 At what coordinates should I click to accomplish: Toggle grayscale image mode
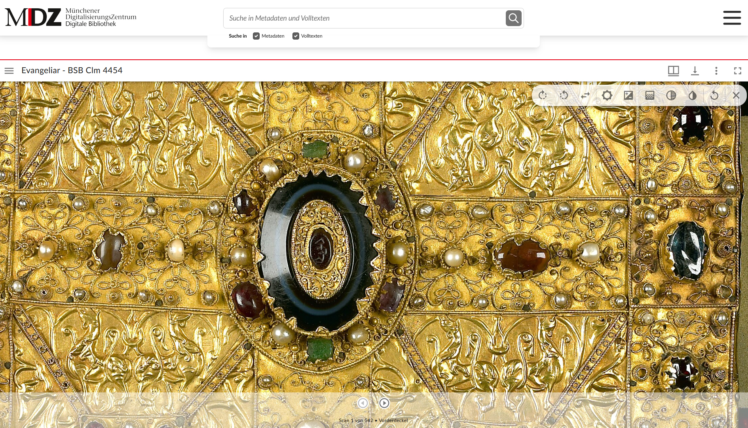[671, 95]
